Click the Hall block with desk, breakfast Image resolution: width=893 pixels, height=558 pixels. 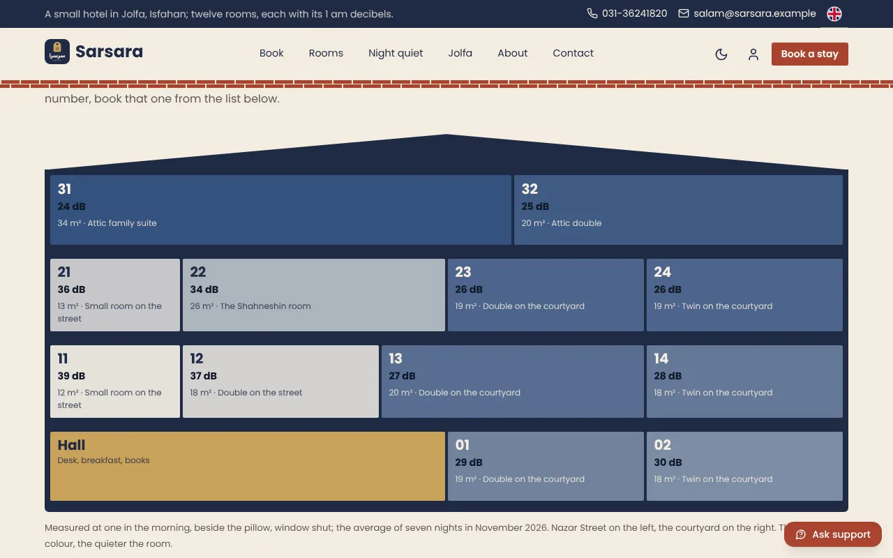[248, 466]
